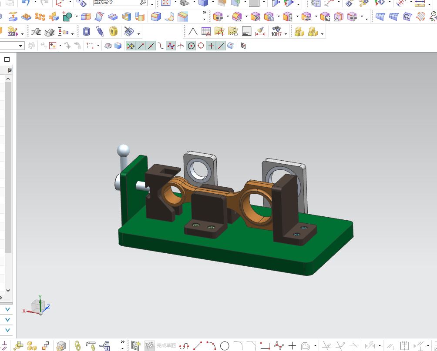The height and width of the screenshot is (351, 437).
Task: Open dropdown beside ABC text tool
Action: point(22,34)
